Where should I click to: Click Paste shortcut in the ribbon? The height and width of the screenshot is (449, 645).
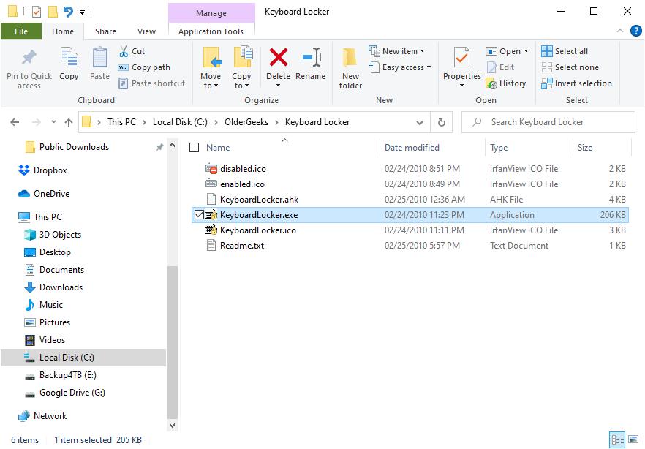pos(152,83)
